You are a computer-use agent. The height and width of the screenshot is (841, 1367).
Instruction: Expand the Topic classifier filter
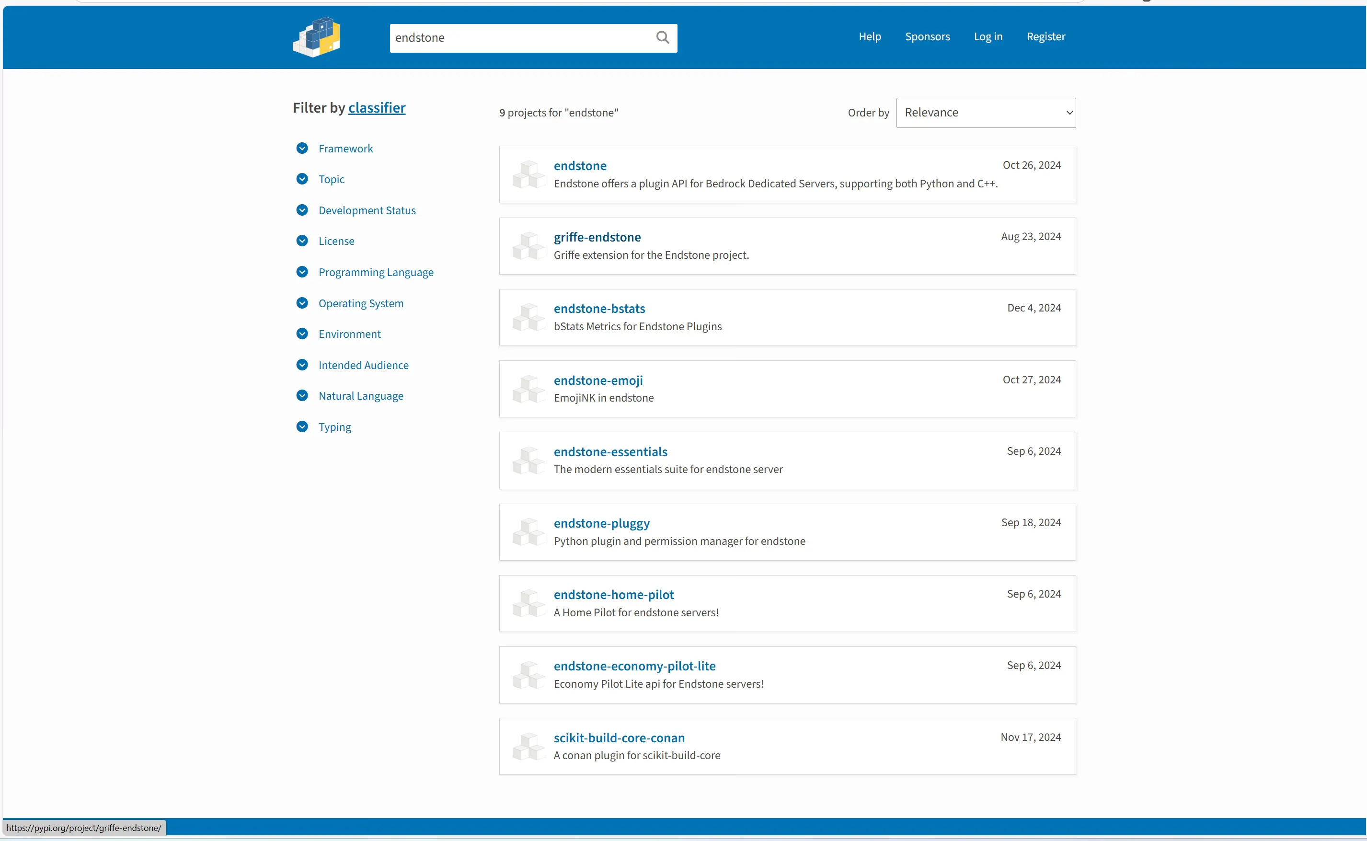tap(302, 179)
